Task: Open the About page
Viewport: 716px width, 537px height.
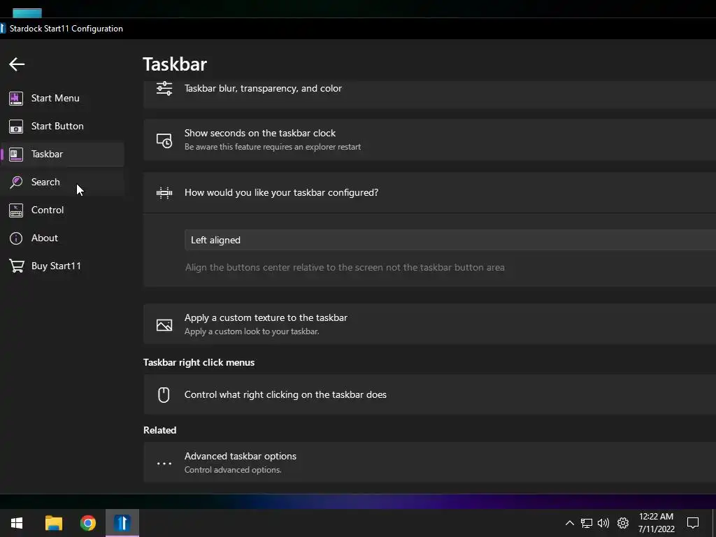Action: [x=62, y=238]
